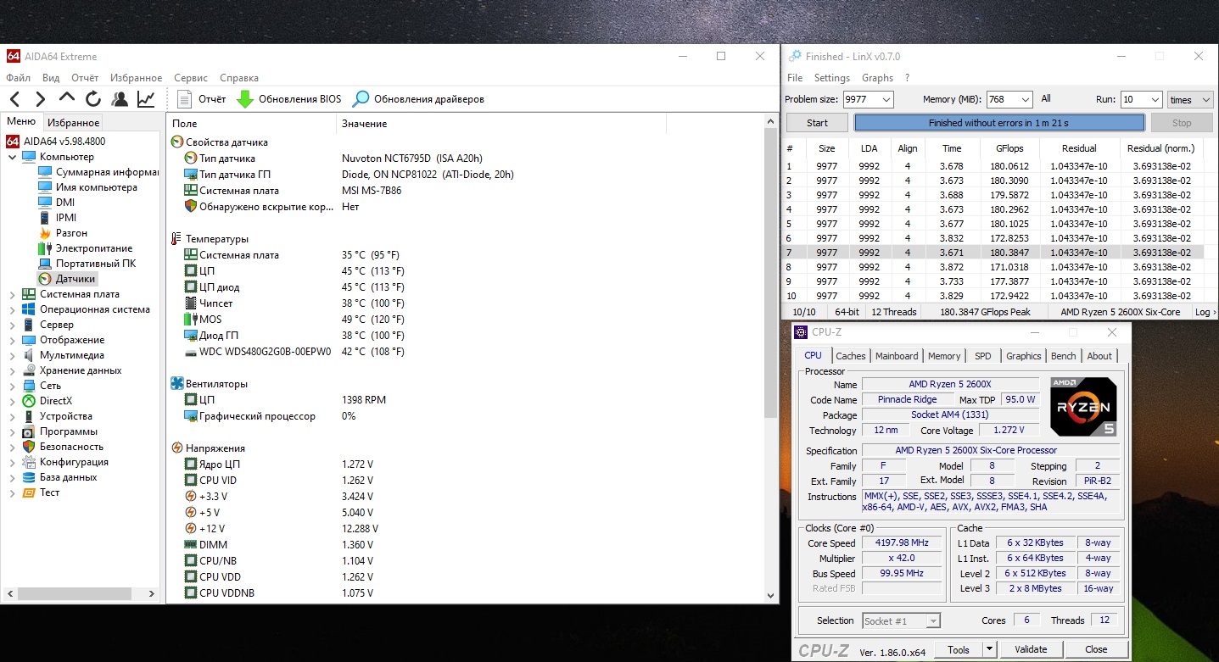Open the Справка menu in AIDA64
This screenshot has width=1219, height=662.
239,78
